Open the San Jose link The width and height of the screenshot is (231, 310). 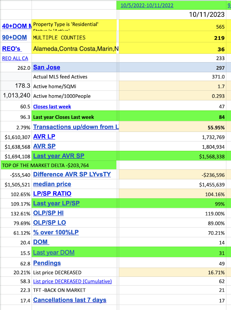(x=47, y=67)
